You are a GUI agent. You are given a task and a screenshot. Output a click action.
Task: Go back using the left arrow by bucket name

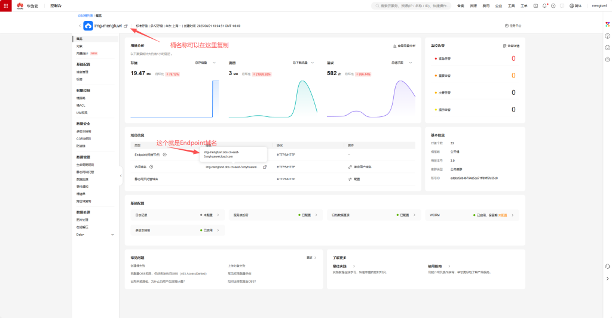pyautogui.click(x=79, y=26)
